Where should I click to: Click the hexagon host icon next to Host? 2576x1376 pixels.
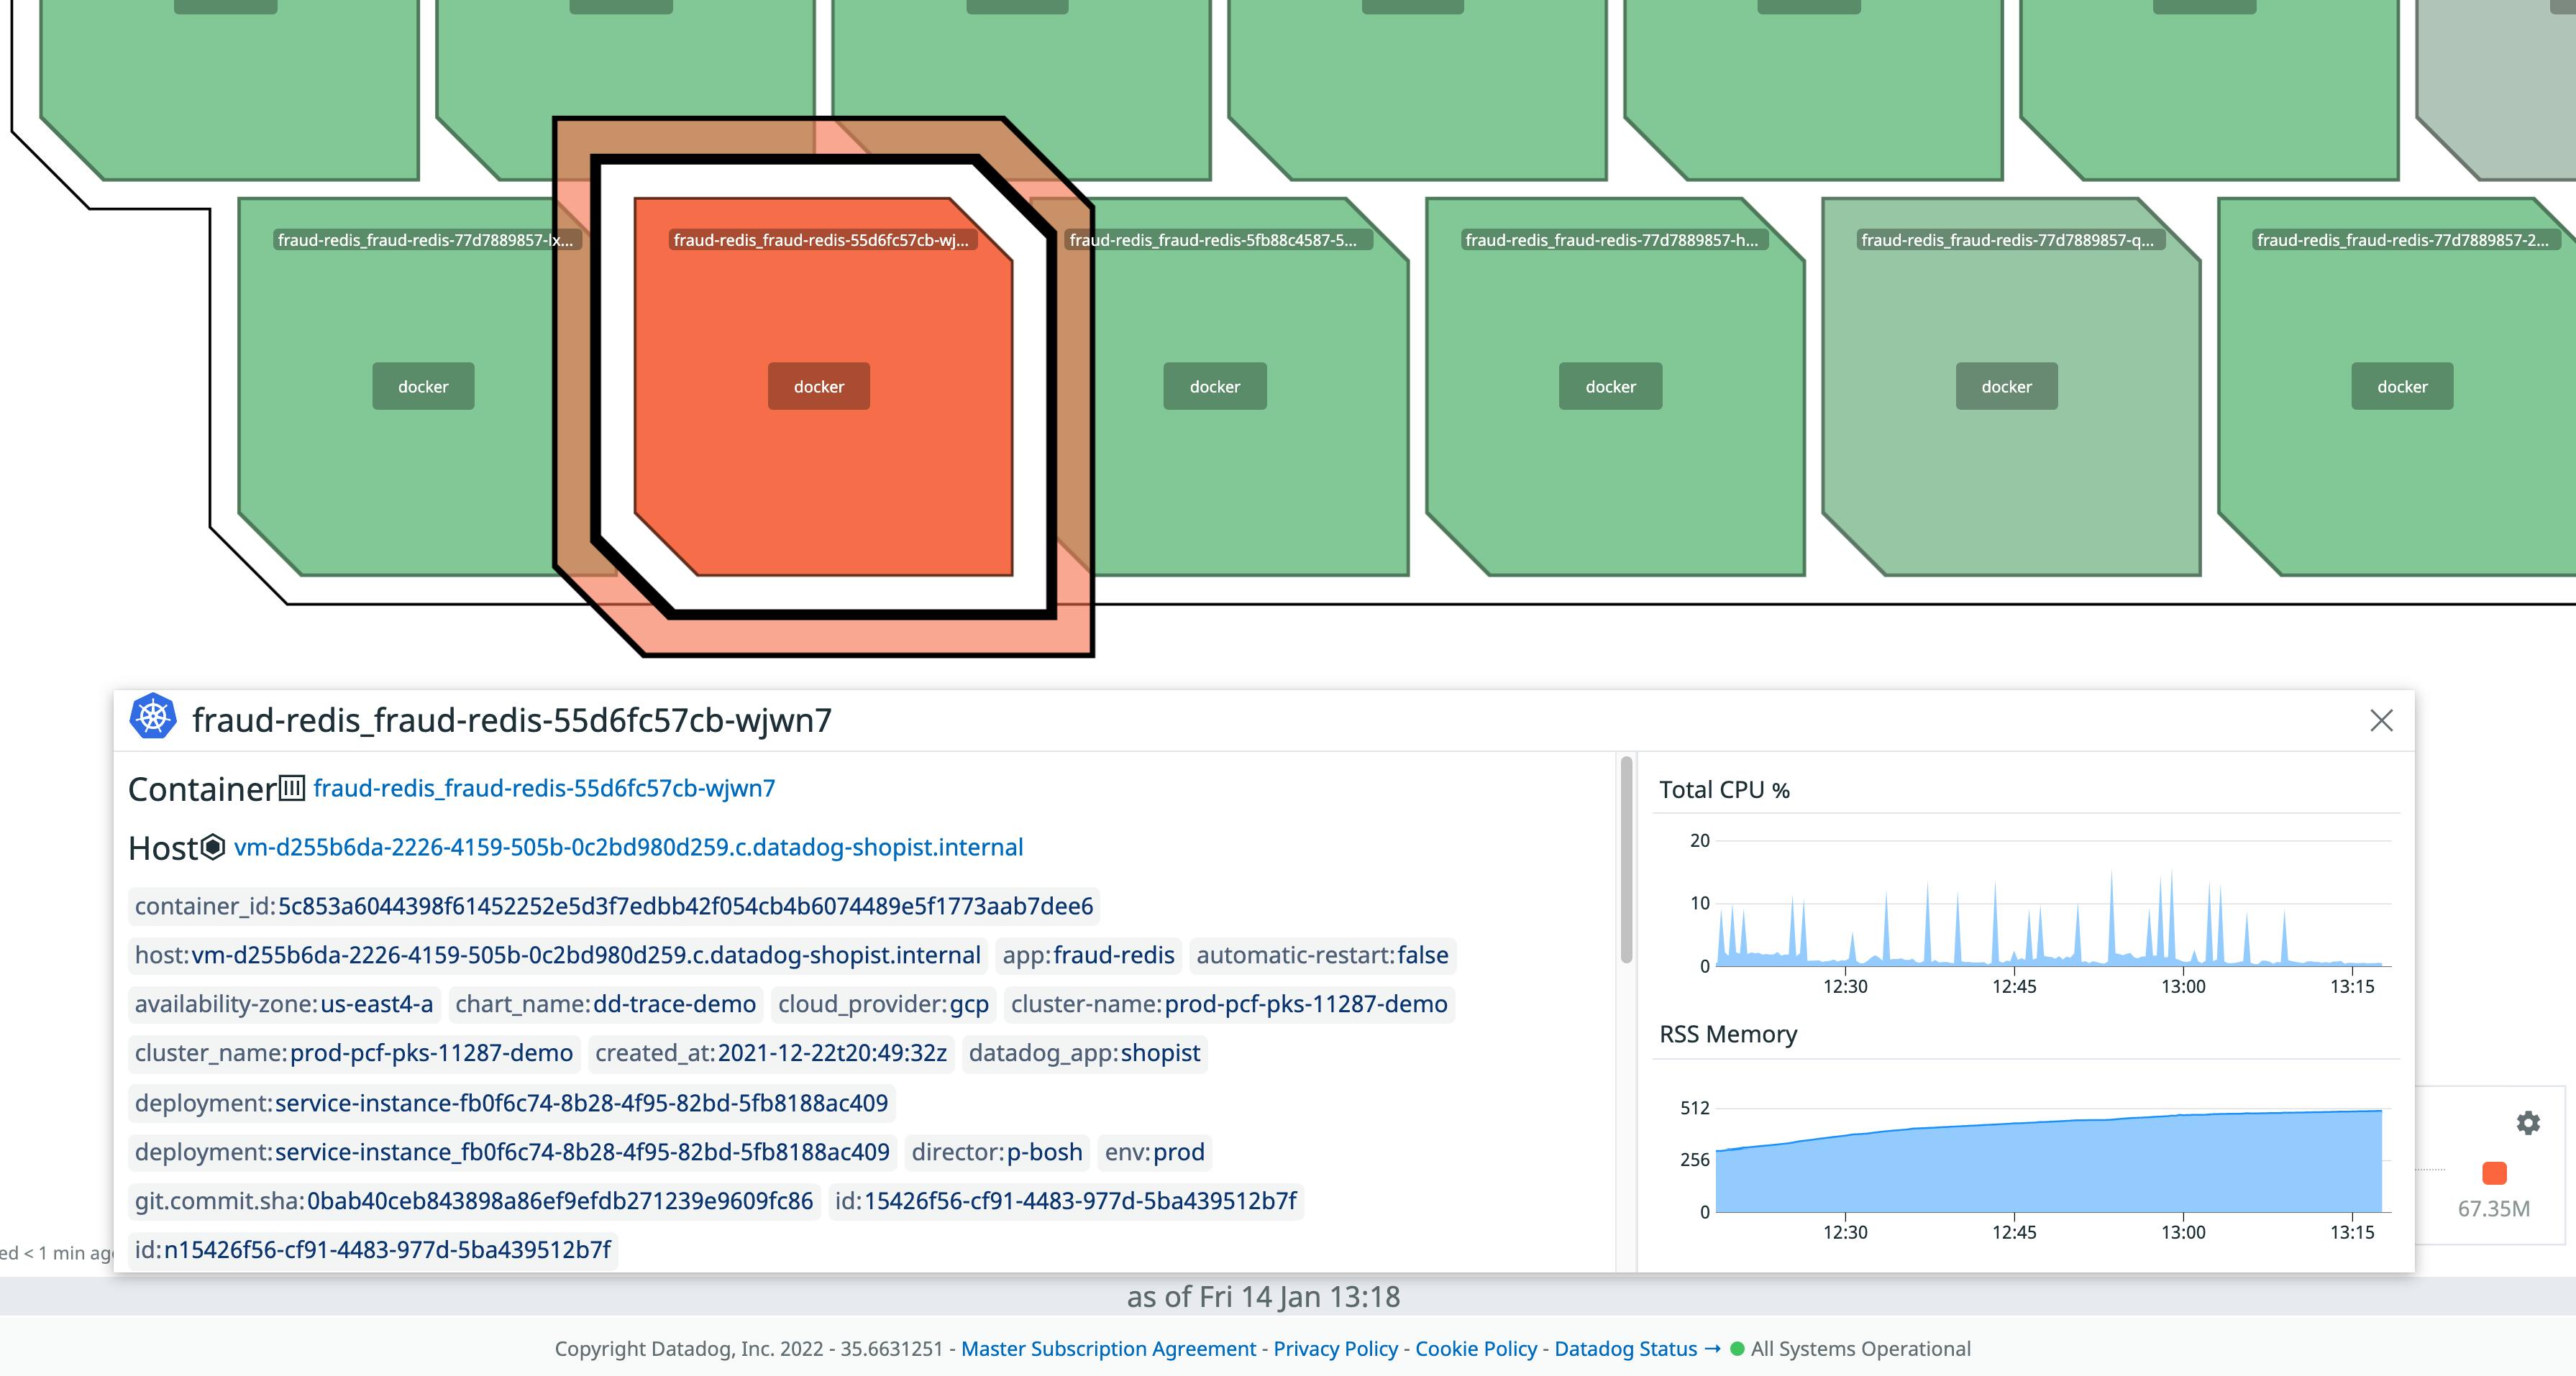[x=213, y=847]
